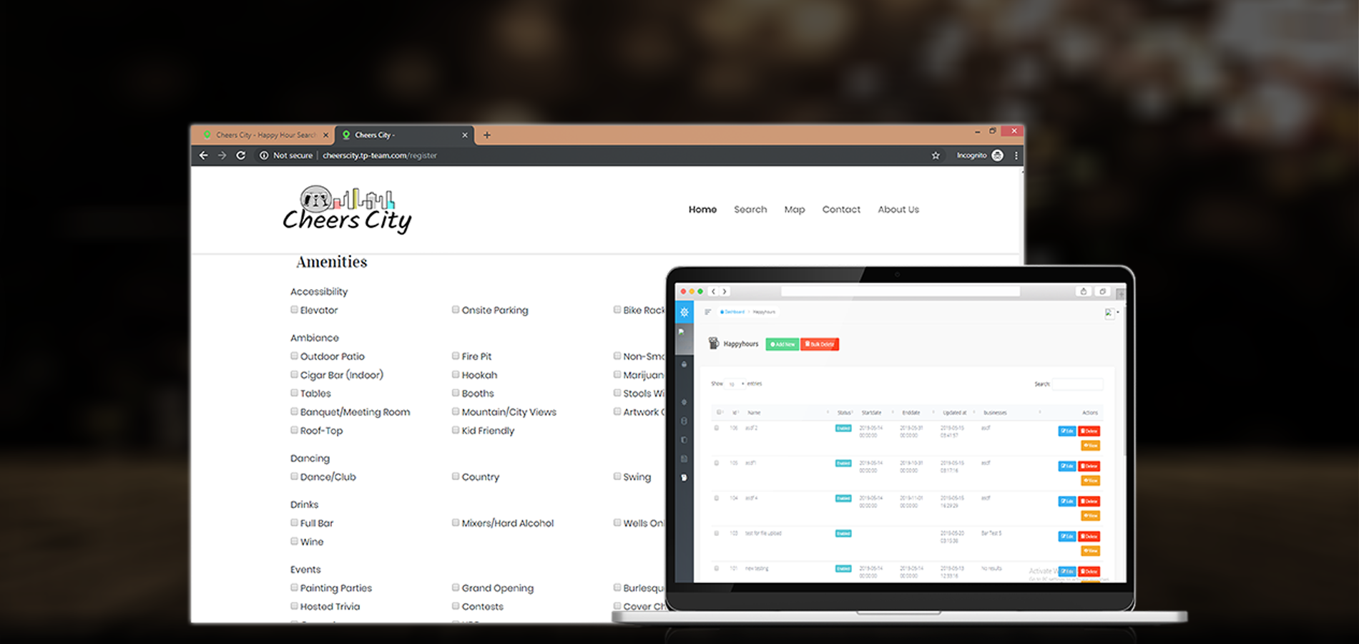This screenshot has width=1359, height=644.
Task: Click Delete for row 105
Action: click(x=1089, y=466)
